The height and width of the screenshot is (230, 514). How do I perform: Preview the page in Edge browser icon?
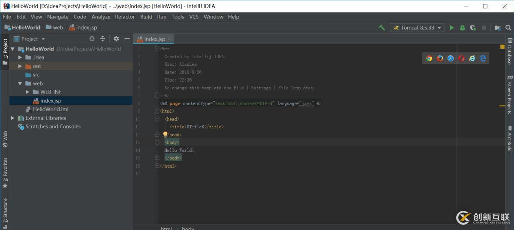(483, 59)
